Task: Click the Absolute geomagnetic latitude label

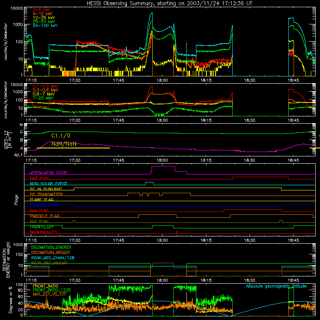Action: coord(276,286)
